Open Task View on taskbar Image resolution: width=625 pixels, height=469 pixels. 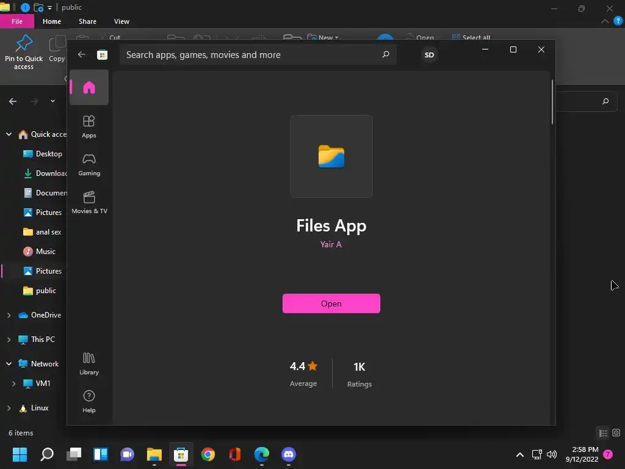74,454
